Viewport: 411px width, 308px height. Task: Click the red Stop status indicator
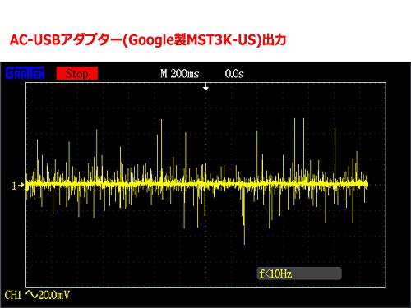[x=77, y=73]
